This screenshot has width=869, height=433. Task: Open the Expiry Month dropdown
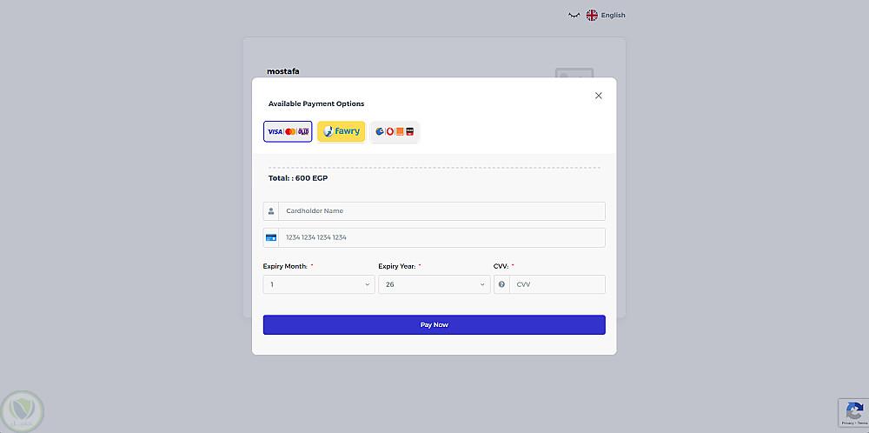319,284
